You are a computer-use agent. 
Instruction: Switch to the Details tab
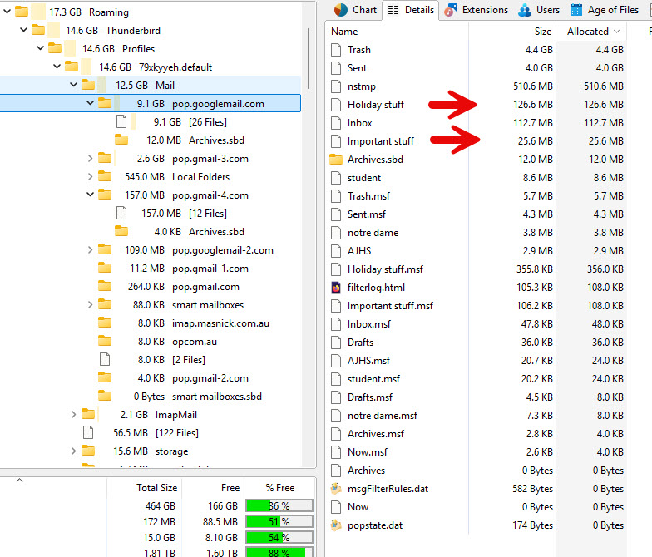point(411,10)
